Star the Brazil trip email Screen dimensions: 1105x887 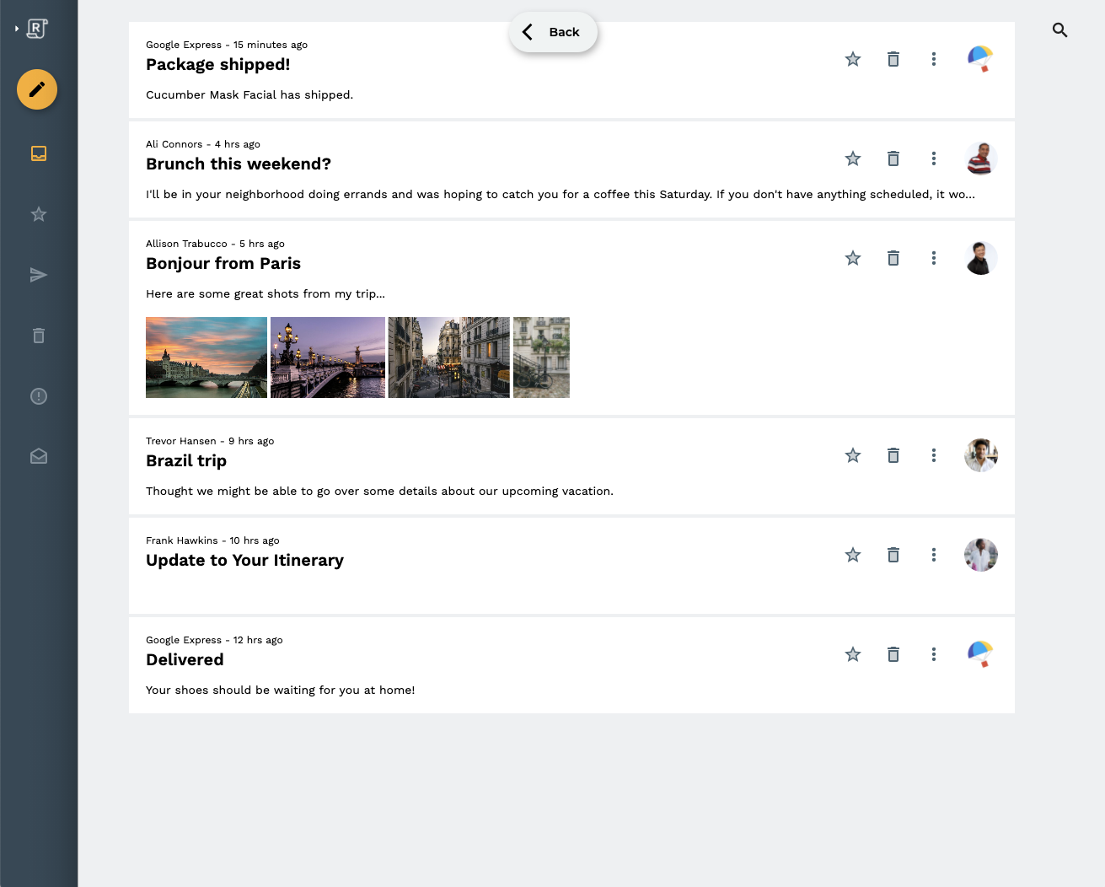pos(852,455)
